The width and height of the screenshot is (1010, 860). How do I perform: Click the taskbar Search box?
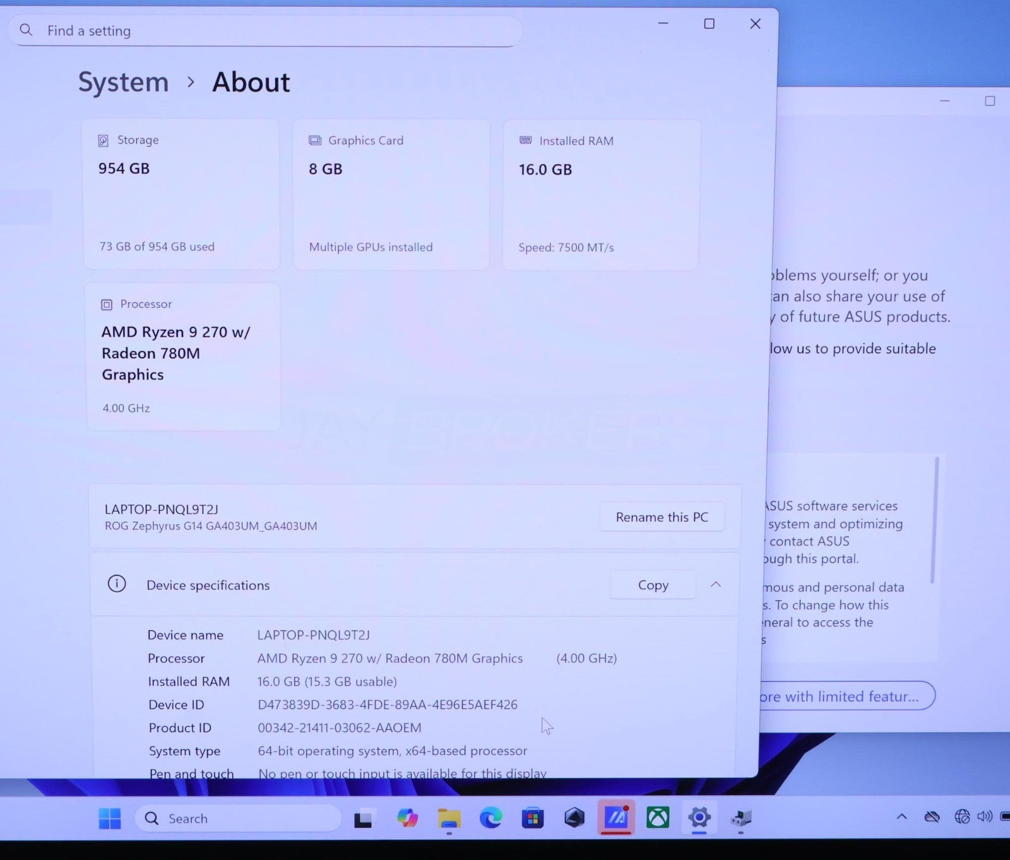pos(237,818)
